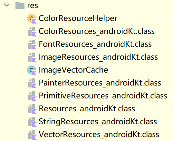Click the StringResources_androidKt.class file icon

pos(32,122)
